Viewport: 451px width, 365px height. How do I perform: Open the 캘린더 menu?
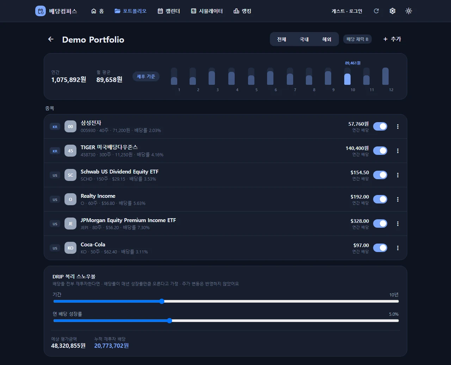169,11
